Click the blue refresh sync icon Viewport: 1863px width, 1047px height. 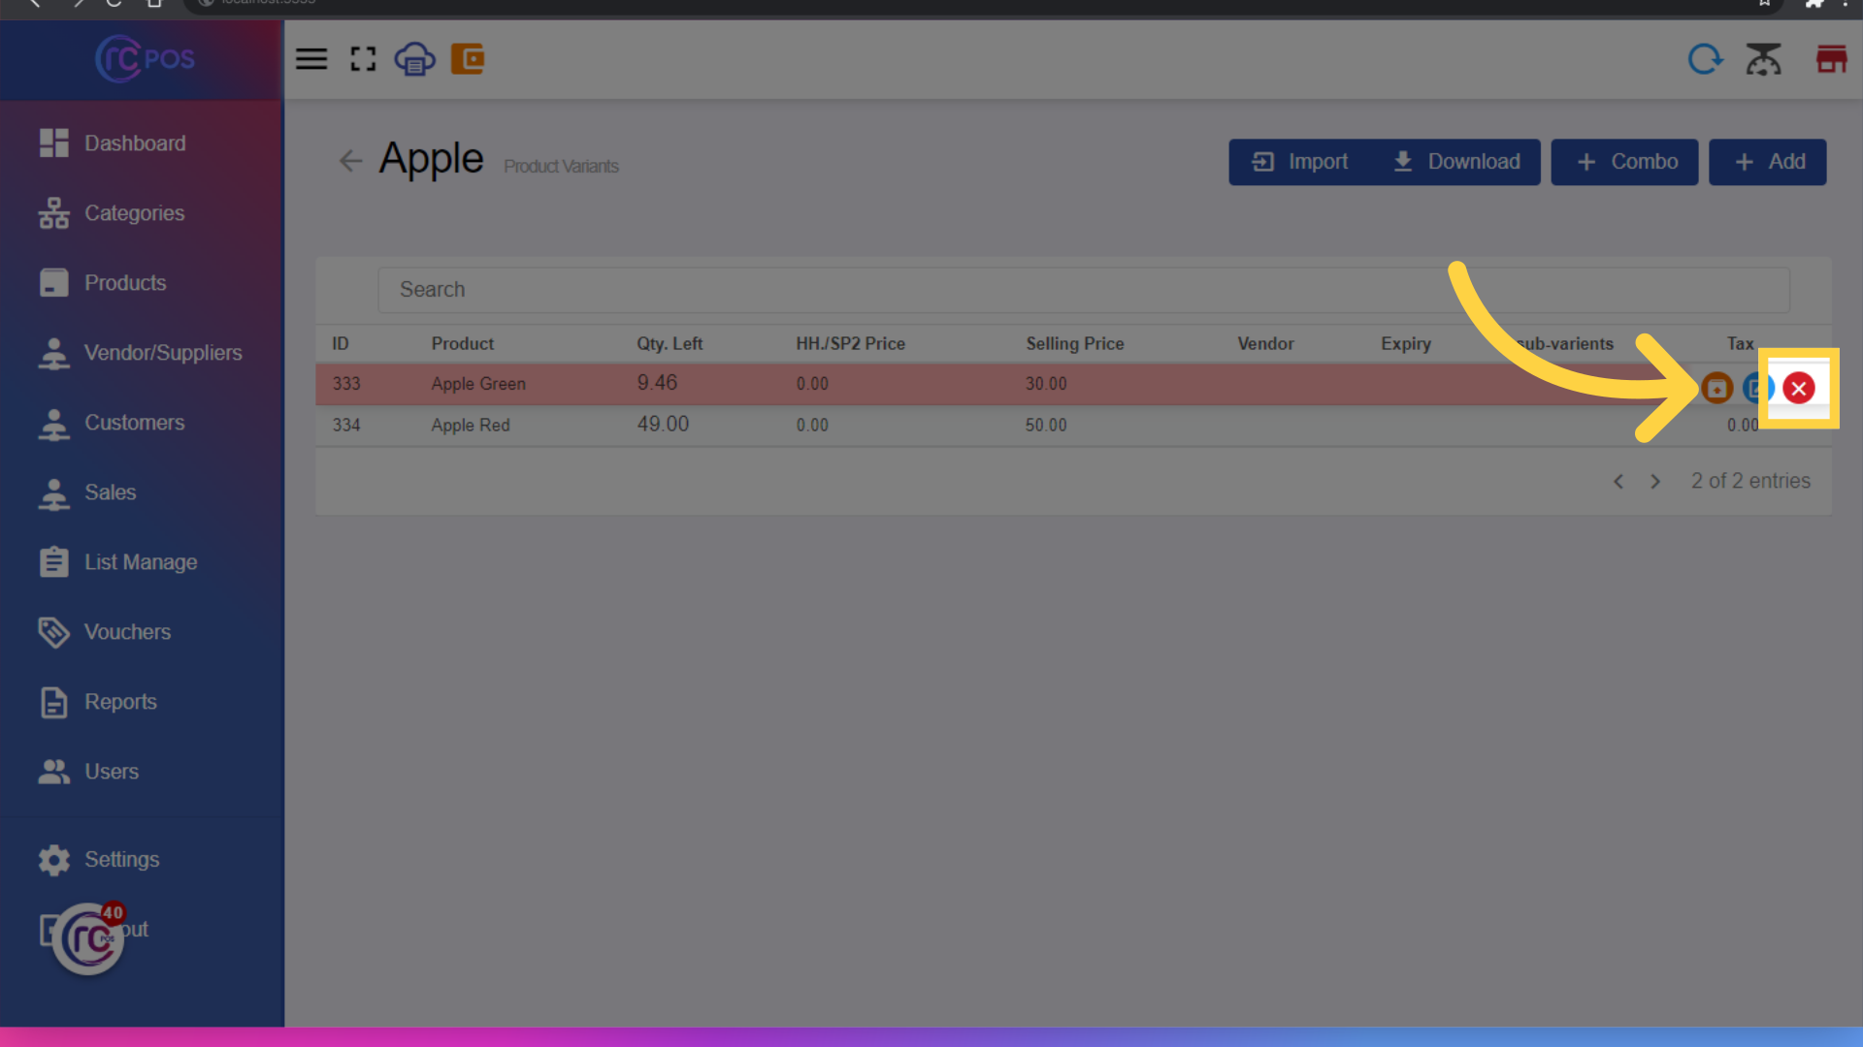[x=1705, y=59]
